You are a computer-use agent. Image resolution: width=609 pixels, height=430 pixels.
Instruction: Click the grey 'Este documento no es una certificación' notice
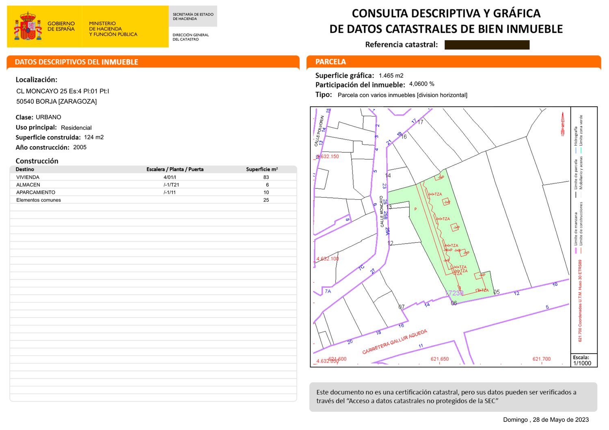coord(453,397)
